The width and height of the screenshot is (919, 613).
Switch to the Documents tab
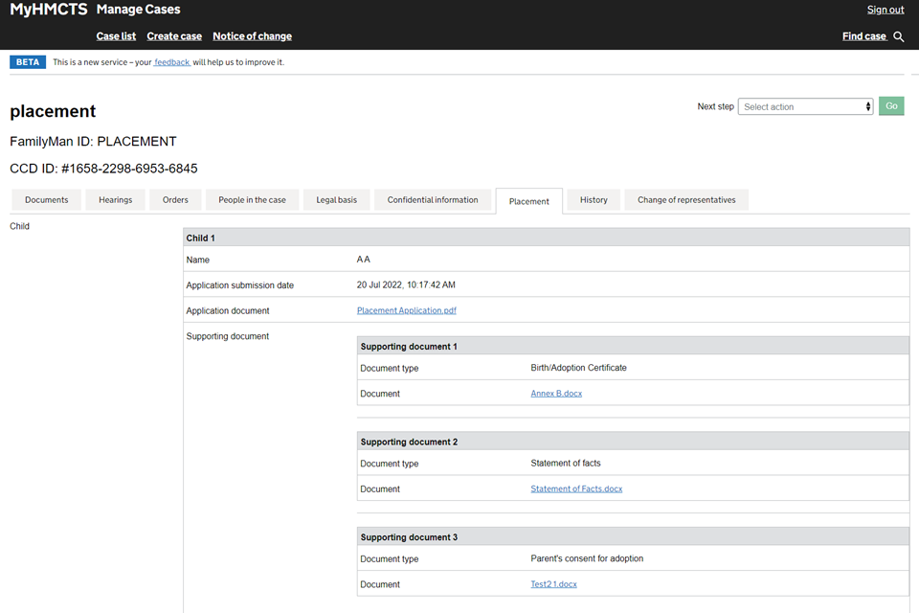pyautogui.click(x=47, y=200)
